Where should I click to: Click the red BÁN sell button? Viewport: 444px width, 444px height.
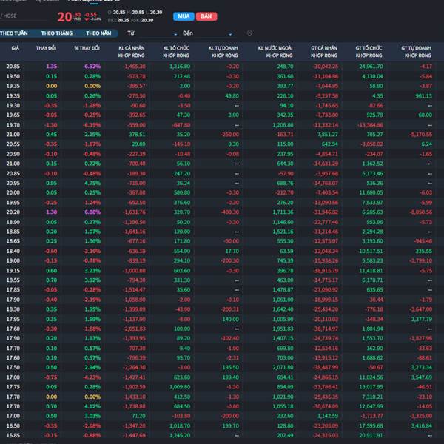pyautogui.click(x=206, y=16)
